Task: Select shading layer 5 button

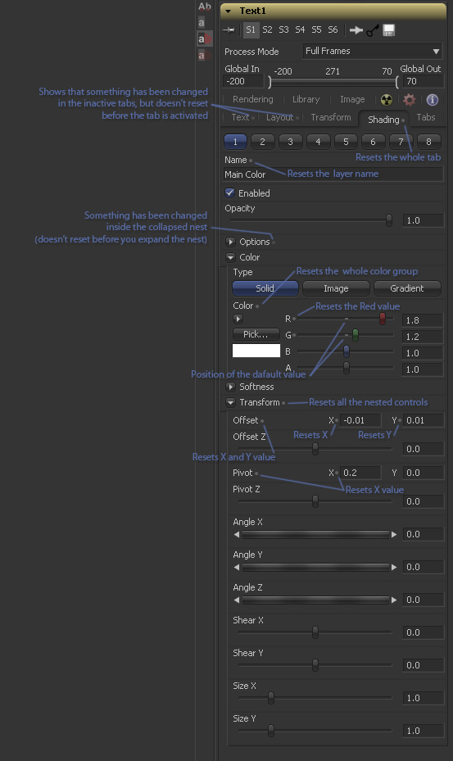Action: click(x=346, y=142)
